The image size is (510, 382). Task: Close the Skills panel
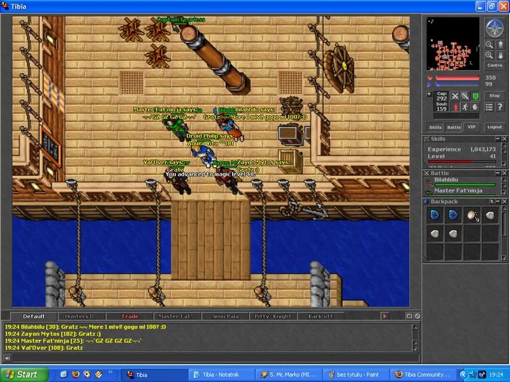click(x=504, y=139)
